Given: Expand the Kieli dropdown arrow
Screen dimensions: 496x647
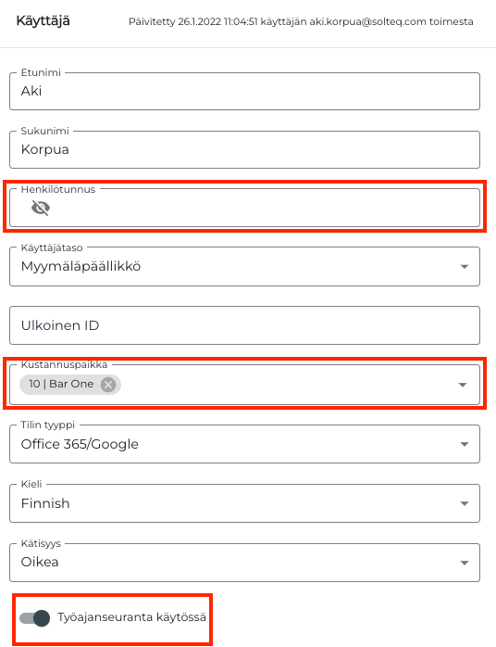Looking at the screenshot, I should [x=465, y=503].
